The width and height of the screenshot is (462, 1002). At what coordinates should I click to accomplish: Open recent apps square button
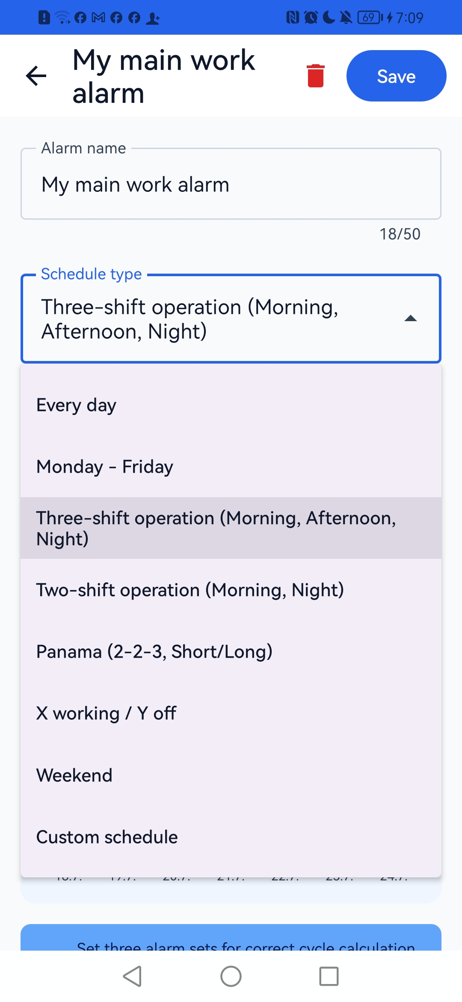click(x=329, y=976)
